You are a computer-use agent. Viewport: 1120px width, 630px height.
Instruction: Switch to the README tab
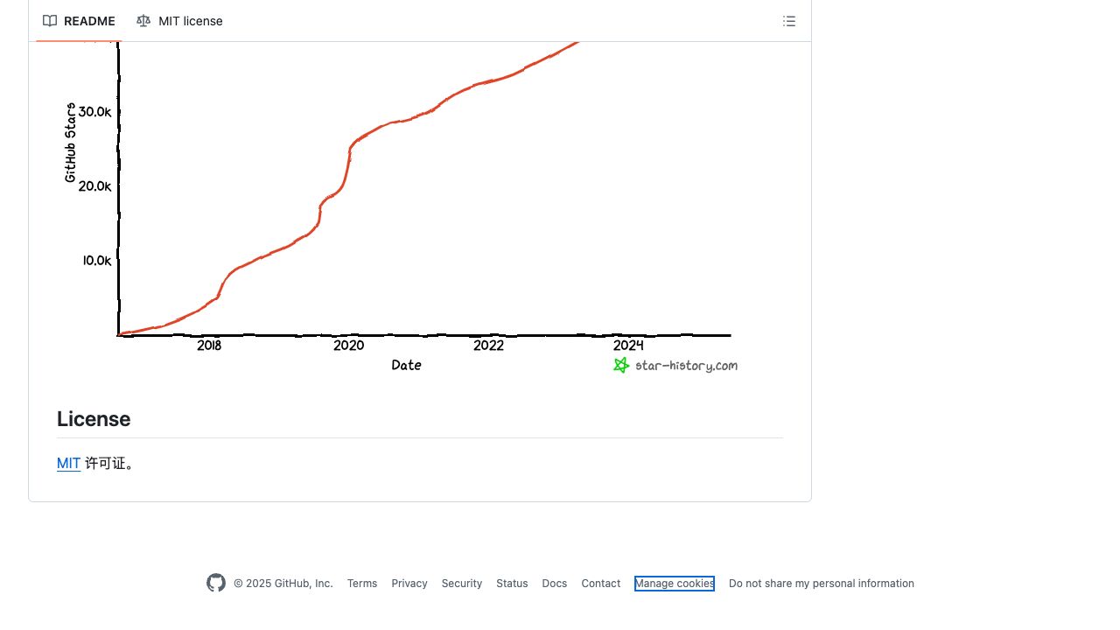point(80,21)
